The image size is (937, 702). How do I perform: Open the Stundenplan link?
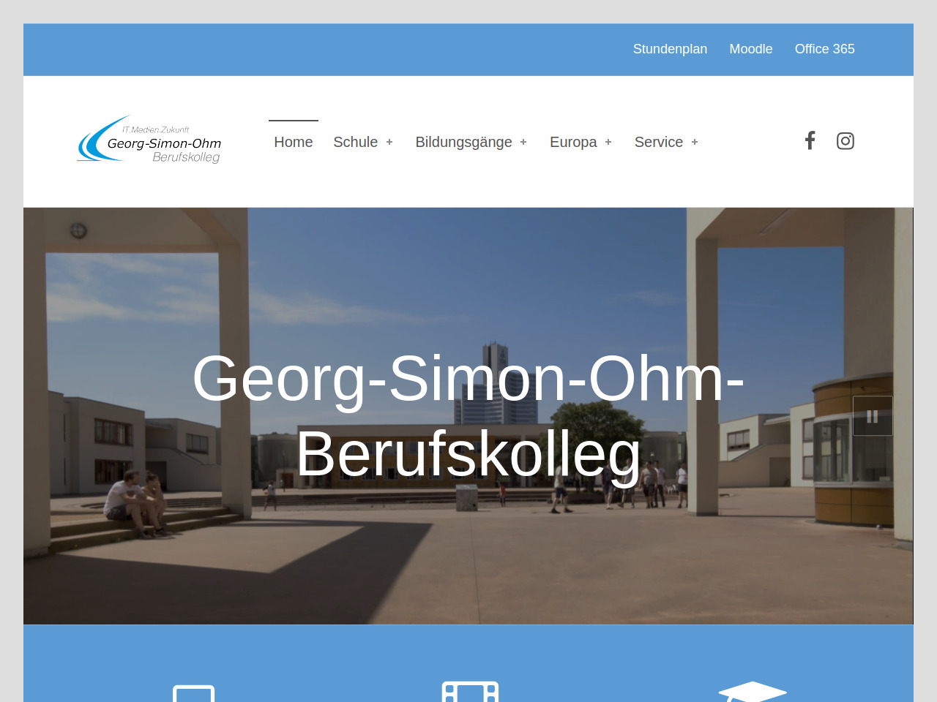[x=670, y=49]
